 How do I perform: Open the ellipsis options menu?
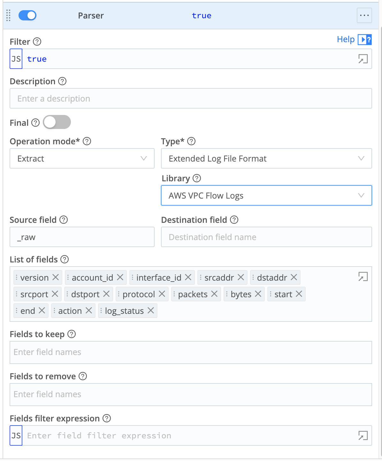click(x=364, y=15)
